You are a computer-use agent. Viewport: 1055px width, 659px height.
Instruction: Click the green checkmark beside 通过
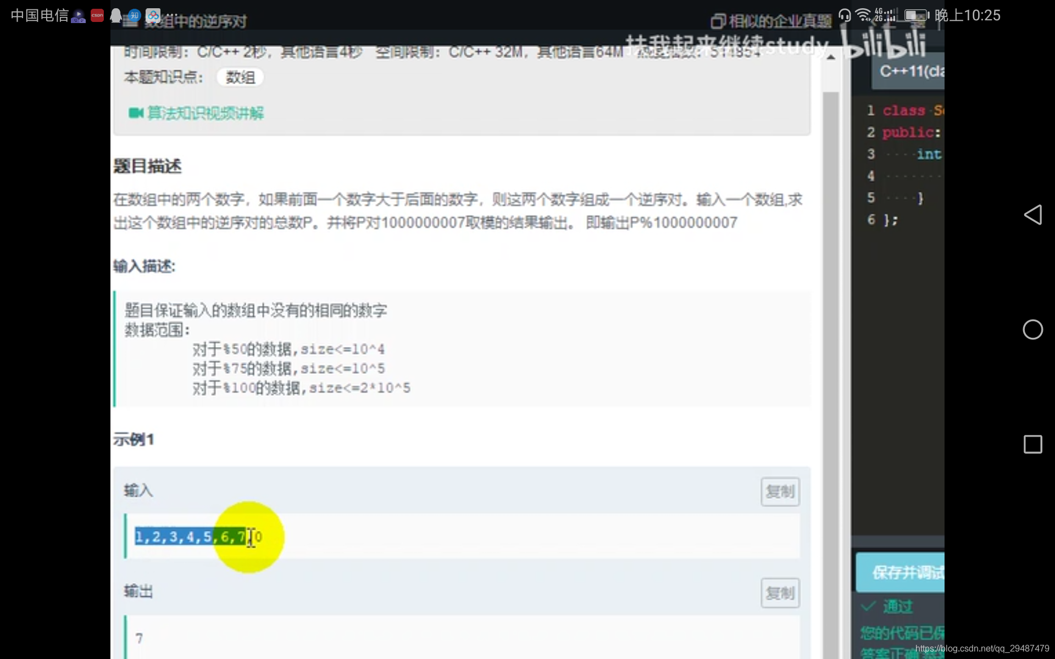[x=868, y=606]
